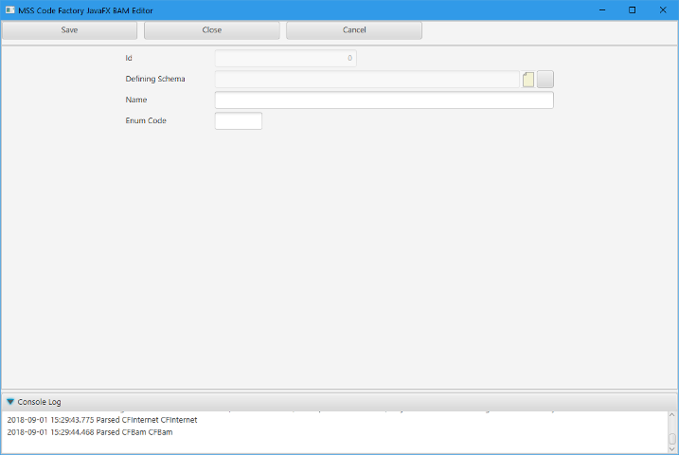
Task: Maximize the BAM Editor window
Action: (632, 9)
